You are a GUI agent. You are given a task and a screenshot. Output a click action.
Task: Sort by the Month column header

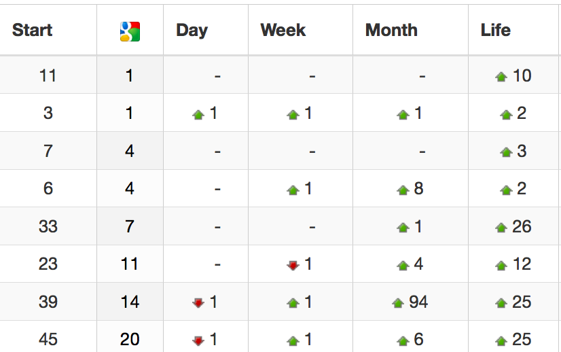click(x=391, y=30)
